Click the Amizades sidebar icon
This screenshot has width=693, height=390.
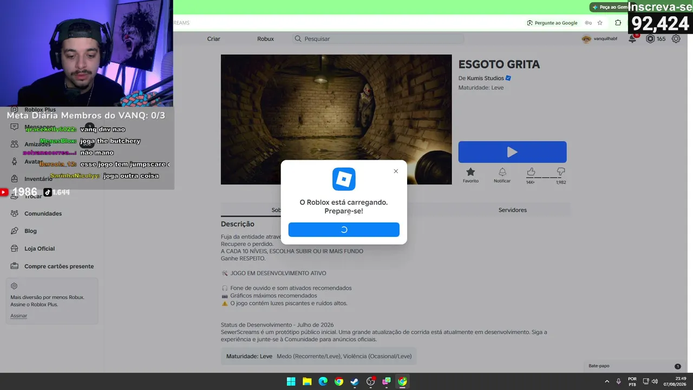tap(15, 144)
